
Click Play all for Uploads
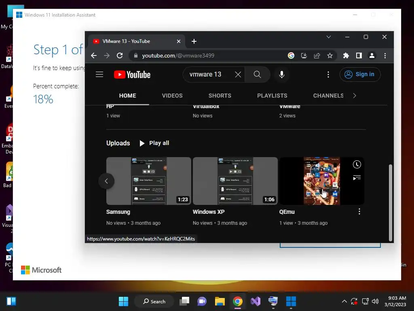tap(154, 143)
